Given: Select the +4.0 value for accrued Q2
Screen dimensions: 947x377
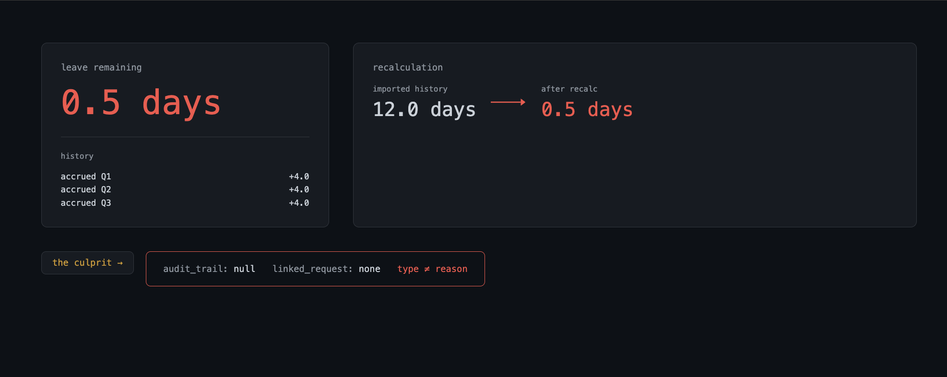Looking at the screenshot, I should click(x=299, y=189).
